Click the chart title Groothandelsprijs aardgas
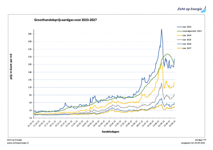This screenshot has height=150, width=213. 65,20
